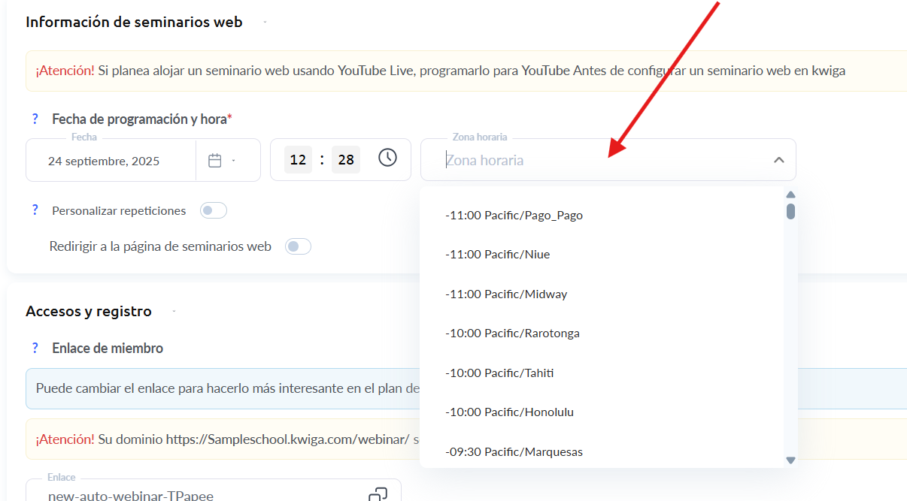Click the hours field showing 12
This screenshot has height=501, width=907.
(x=298, y=160)
